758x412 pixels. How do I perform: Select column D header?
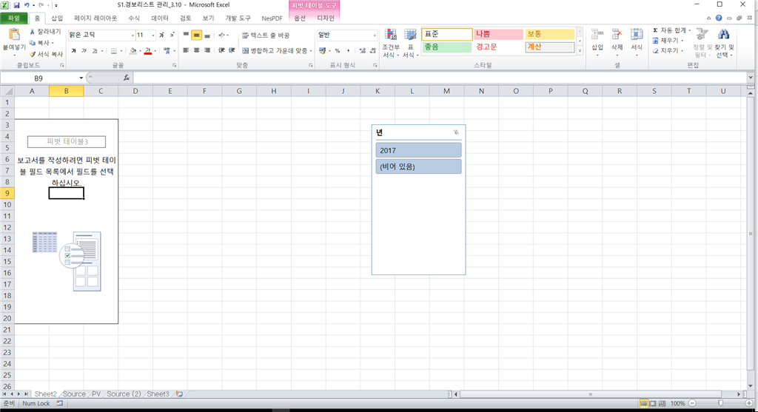[135, 91]
